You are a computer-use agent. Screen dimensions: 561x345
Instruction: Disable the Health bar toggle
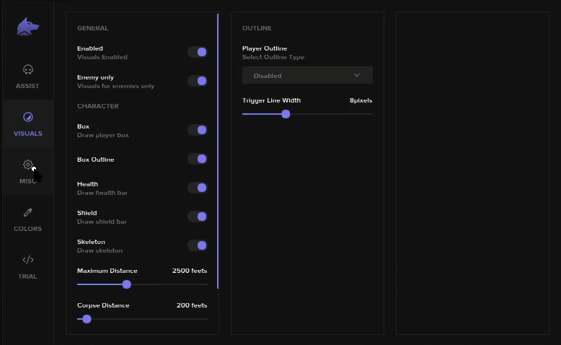point(198,188)
